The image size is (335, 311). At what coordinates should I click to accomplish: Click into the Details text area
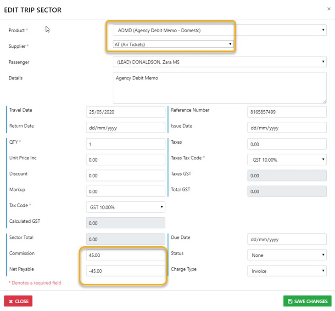tap(219, 87)
